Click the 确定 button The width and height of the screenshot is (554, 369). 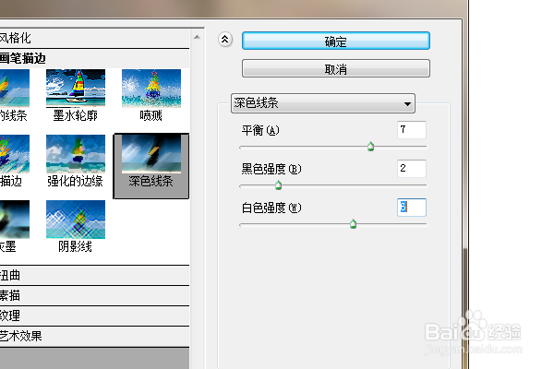(336, 41)
